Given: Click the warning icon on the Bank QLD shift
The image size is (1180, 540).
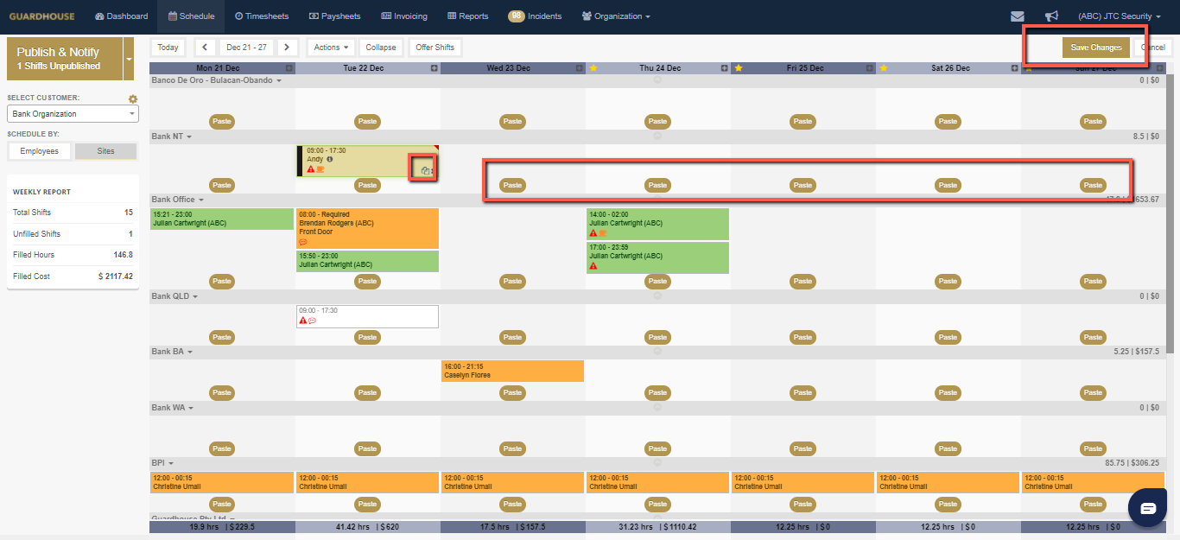Looking at the screenshot, I should [303, 321].
